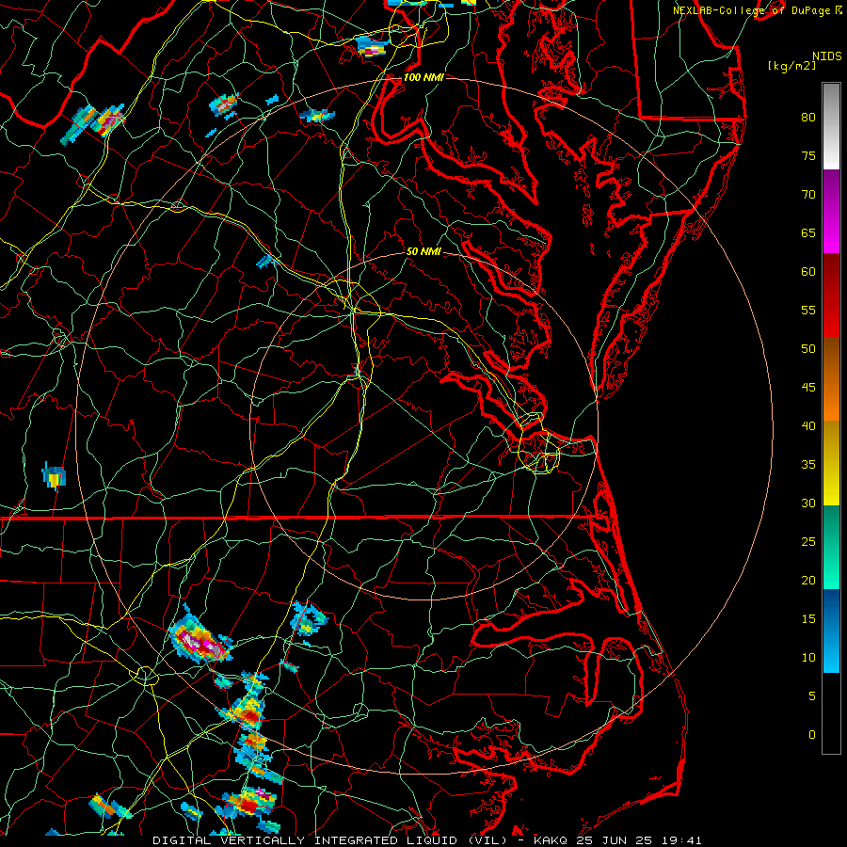Click the 30 value on the scale
This screenshot has height=847, width=847.
point(808,503)
